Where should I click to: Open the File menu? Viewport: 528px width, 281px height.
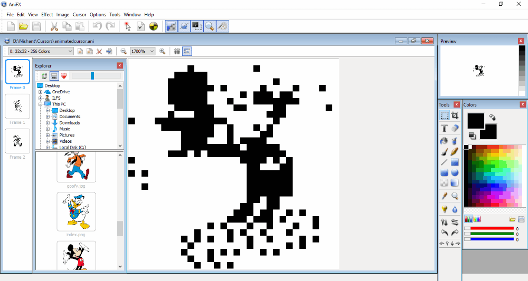10,14
